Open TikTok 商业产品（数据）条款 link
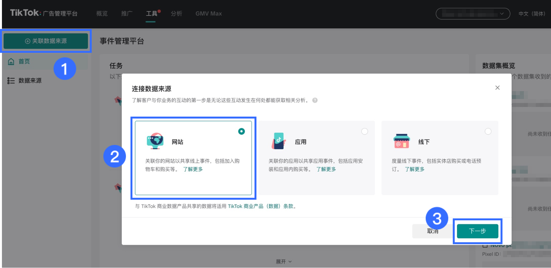551x268 pixels. coord(260,206)
